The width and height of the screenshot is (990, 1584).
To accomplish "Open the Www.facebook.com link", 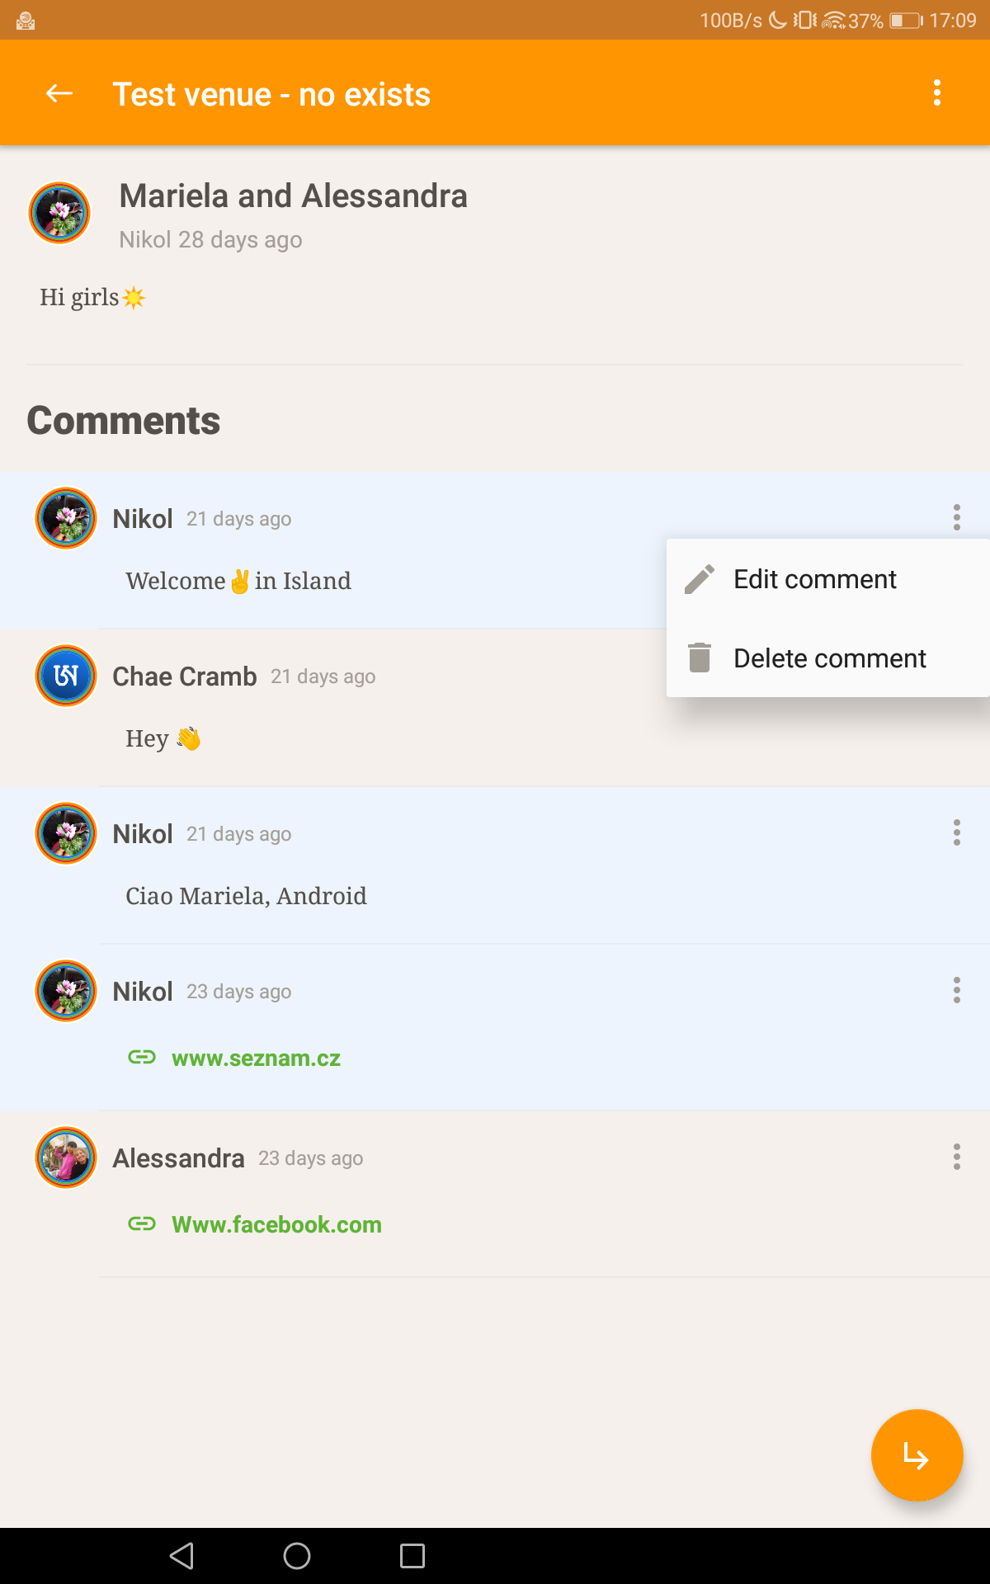I will (276, 1225).
